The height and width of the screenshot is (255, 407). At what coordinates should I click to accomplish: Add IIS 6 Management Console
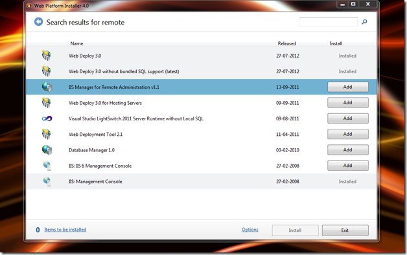[x=348, y=166]
